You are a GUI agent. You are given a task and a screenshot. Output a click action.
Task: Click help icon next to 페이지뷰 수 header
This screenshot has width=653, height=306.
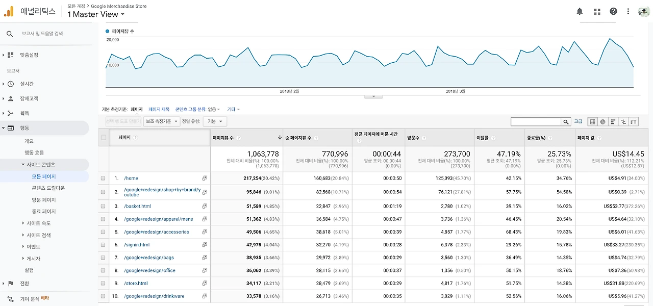click(239, 138)
